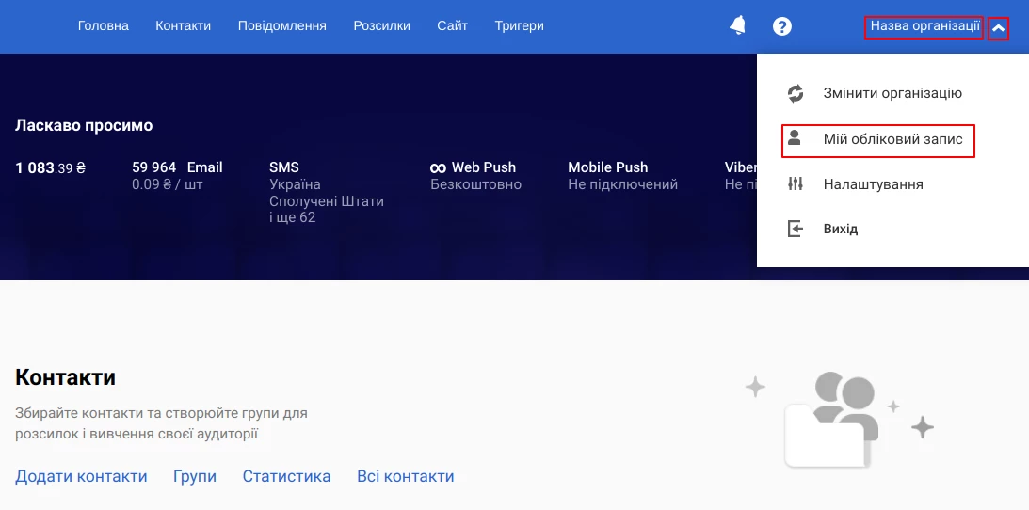This screenshot has width=1029, height=510.
Task: Click the Сполучені Штати SMS country
Action: pyautogui.click(x=327, y=201)
